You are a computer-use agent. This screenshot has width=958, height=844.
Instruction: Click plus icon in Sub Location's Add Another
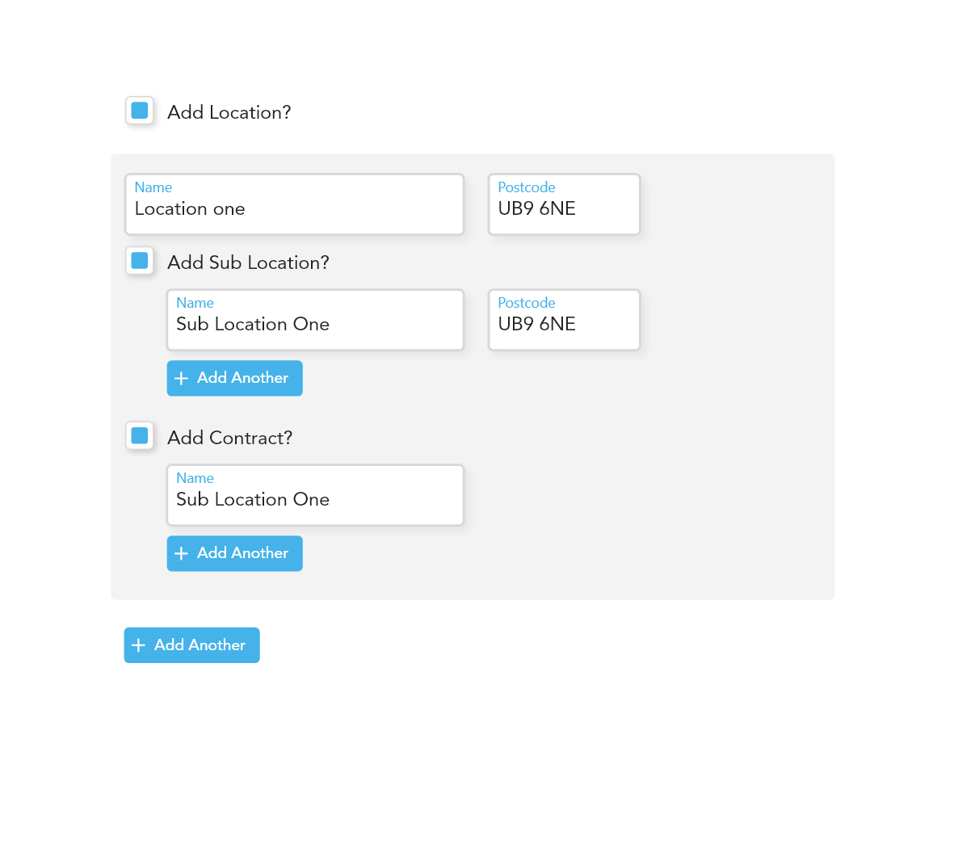182,378
